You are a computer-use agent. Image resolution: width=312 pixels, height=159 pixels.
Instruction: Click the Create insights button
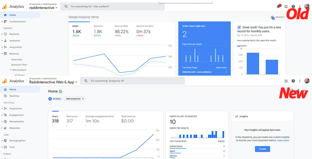pyautogui.click(x=262, y=149)
